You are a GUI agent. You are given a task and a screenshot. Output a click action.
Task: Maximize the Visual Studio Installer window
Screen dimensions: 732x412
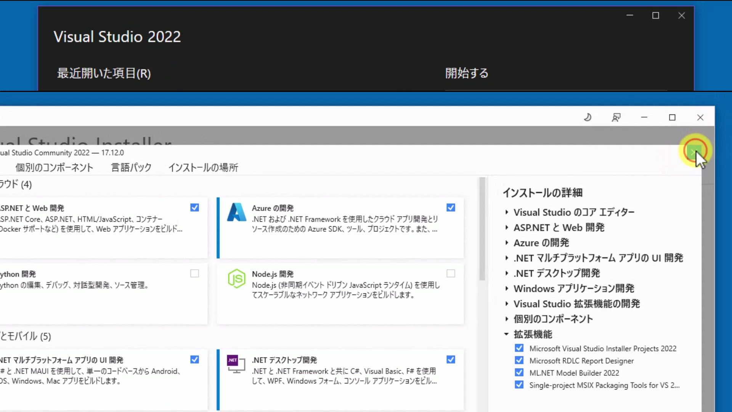click(672, 117)
